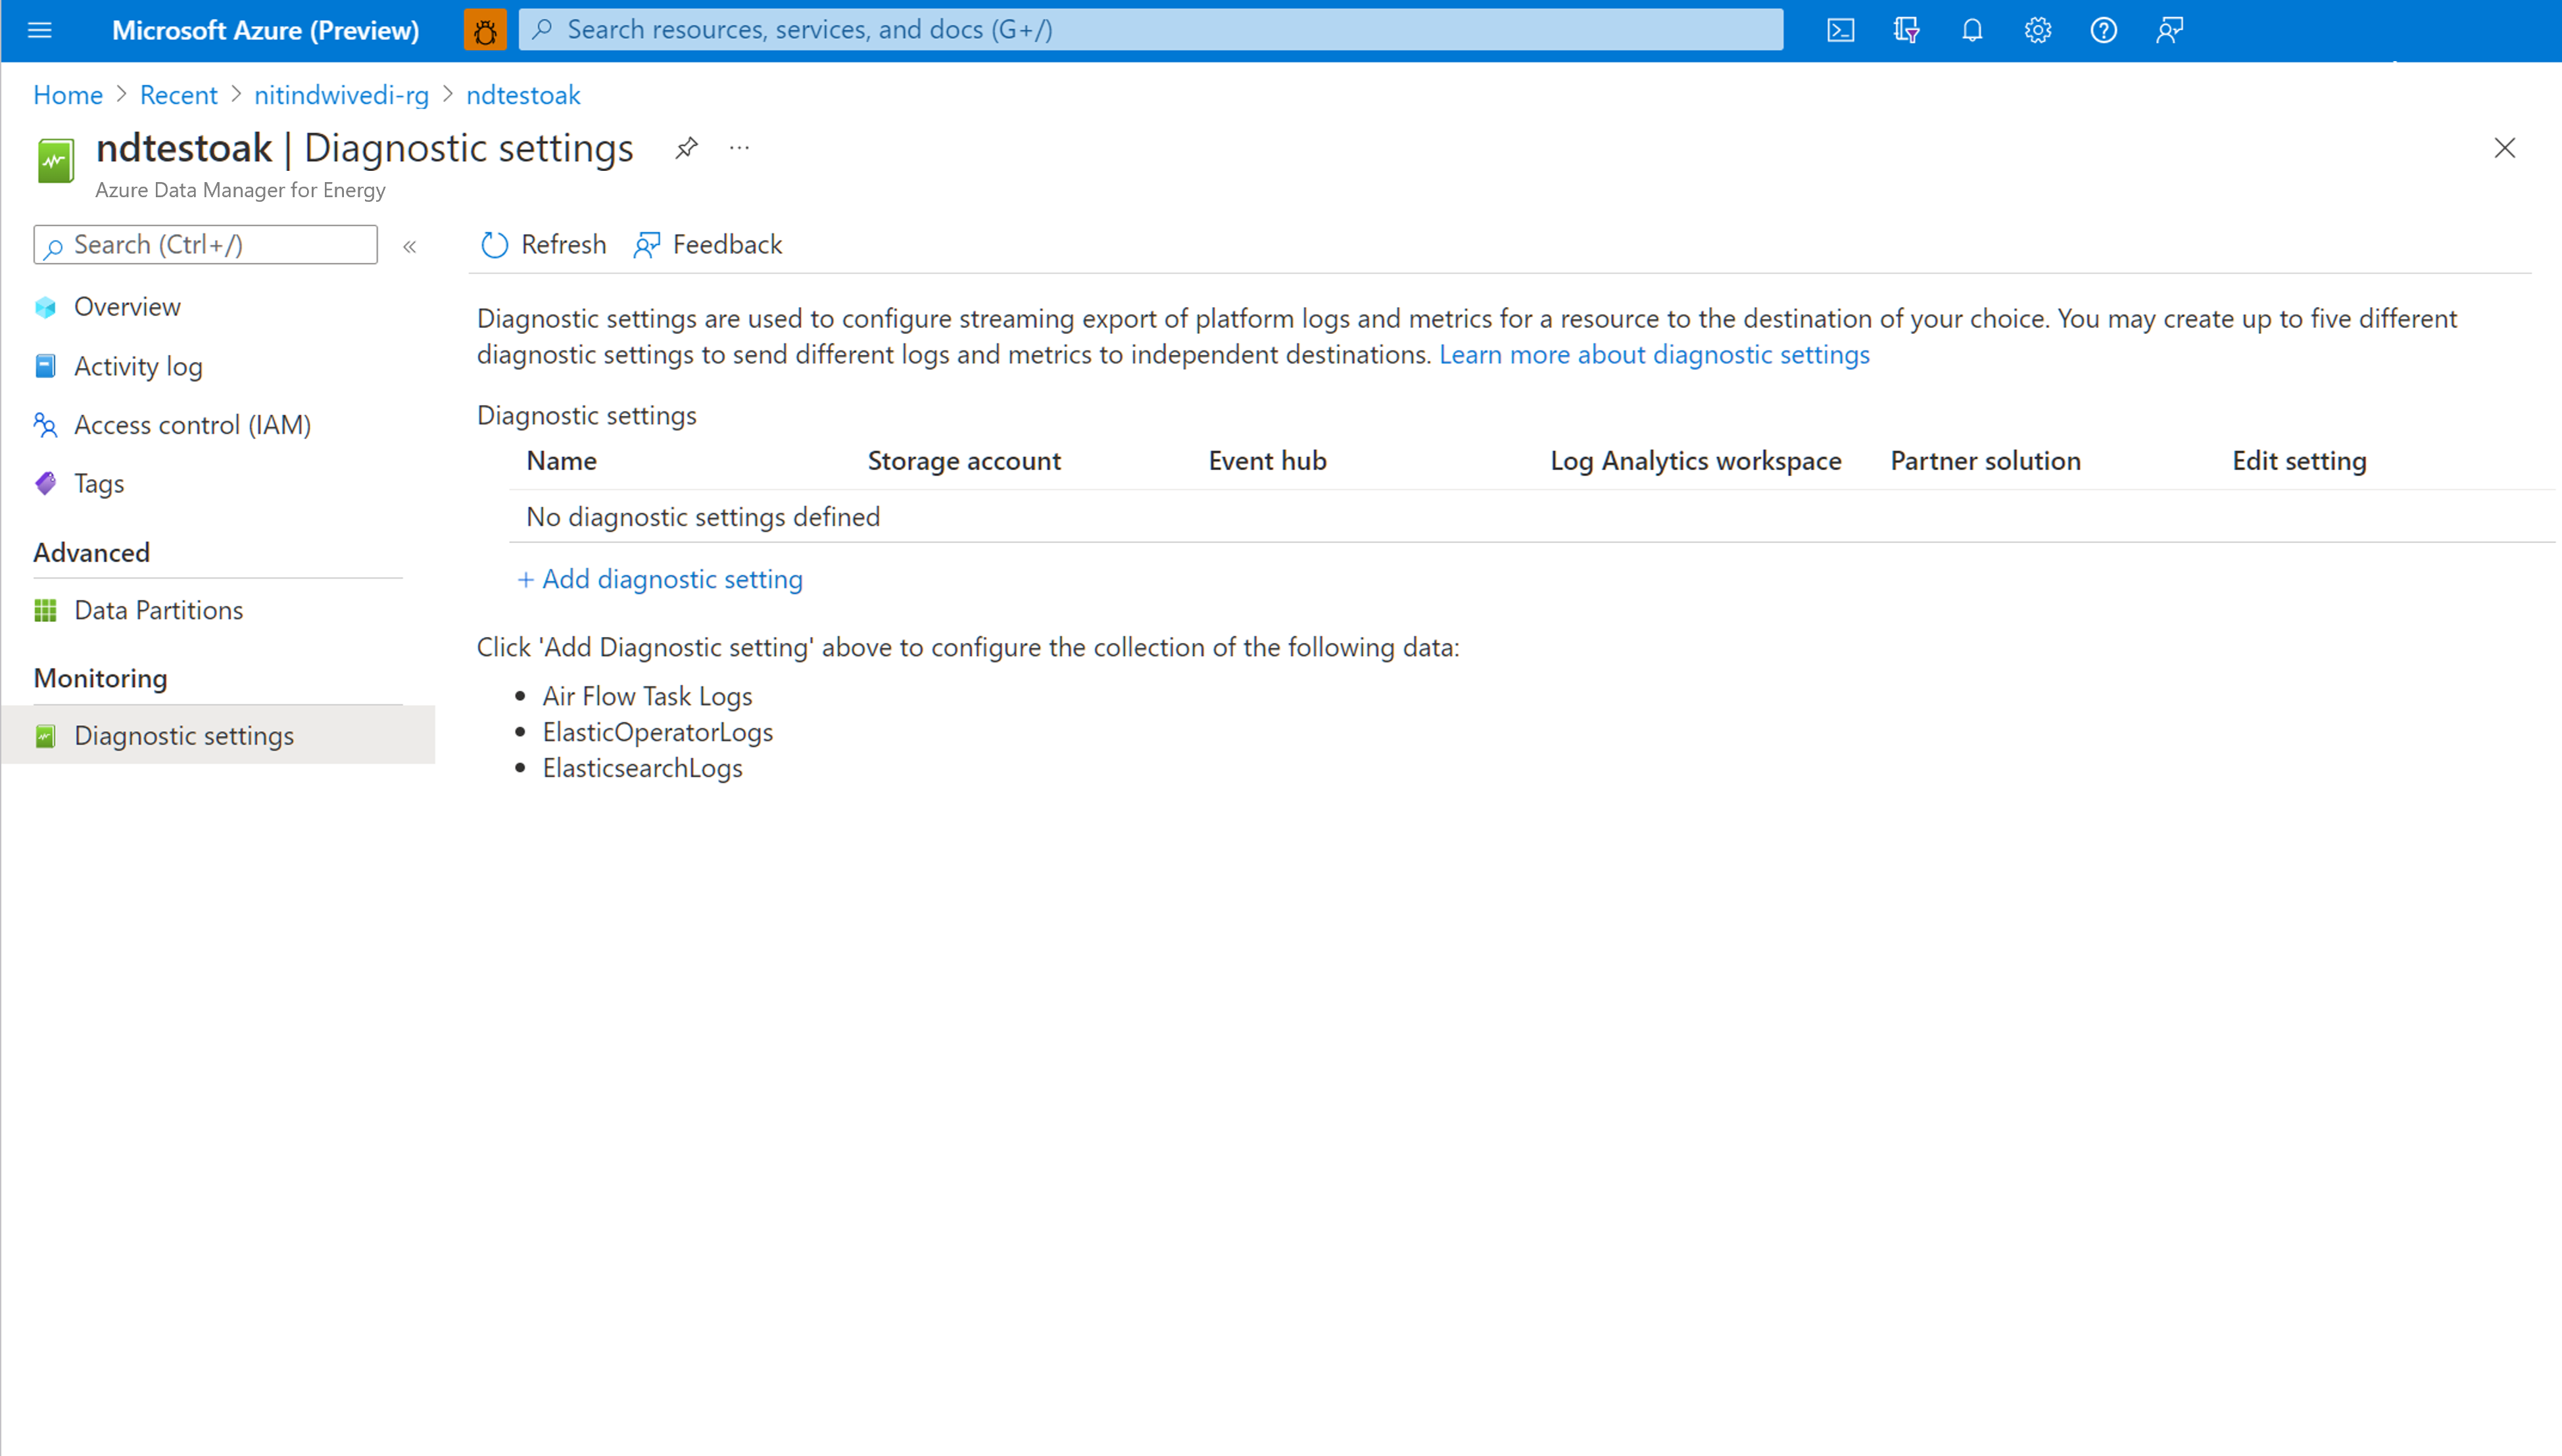Click Add diagnostic setting

point(660,579)
